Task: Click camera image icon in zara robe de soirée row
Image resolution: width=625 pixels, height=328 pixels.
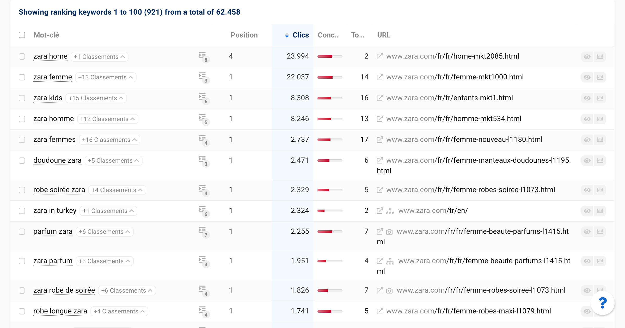Action: [389, 291]
